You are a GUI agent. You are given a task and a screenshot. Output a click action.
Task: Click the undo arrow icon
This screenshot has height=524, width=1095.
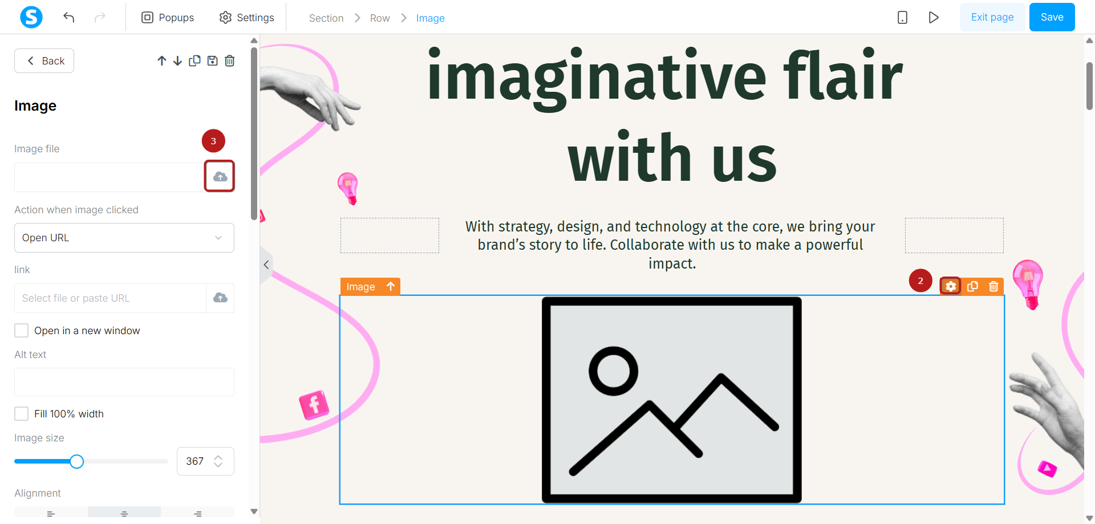(x=69, y=17)
